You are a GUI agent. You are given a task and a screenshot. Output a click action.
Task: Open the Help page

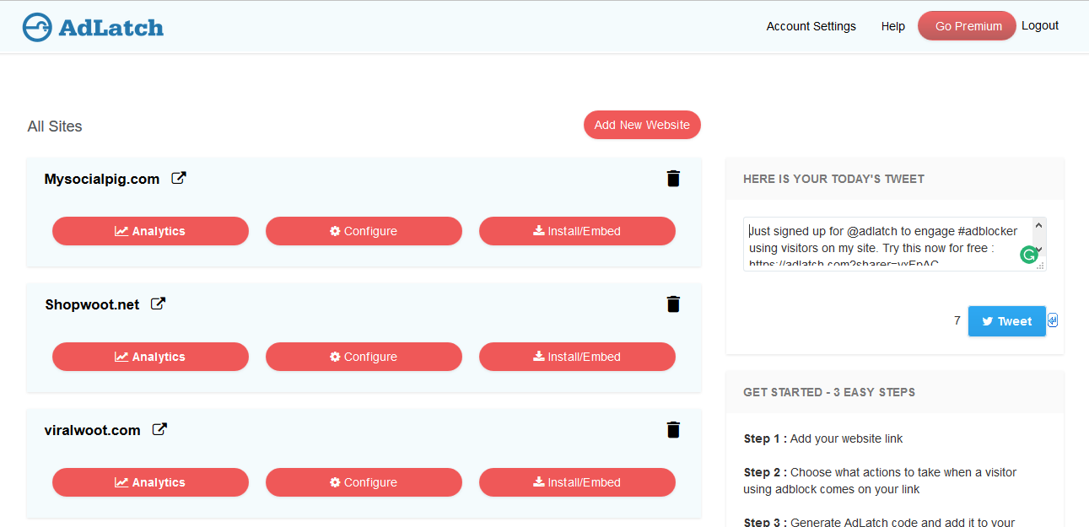point(892,26)
